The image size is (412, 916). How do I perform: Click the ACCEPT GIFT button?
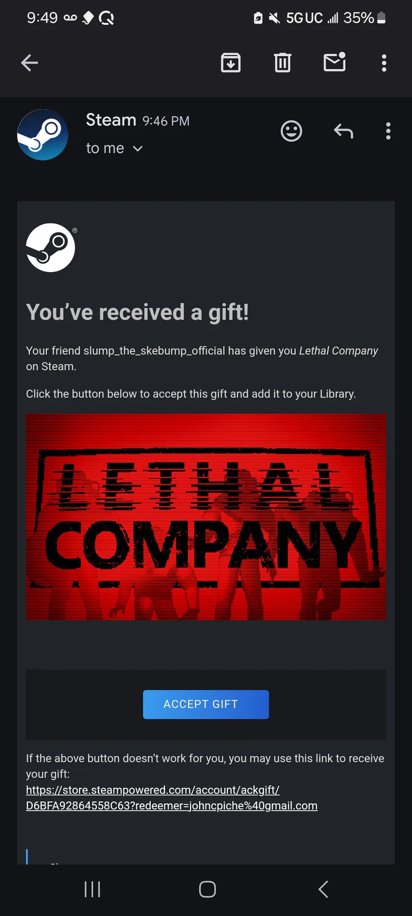pos(206,704)
